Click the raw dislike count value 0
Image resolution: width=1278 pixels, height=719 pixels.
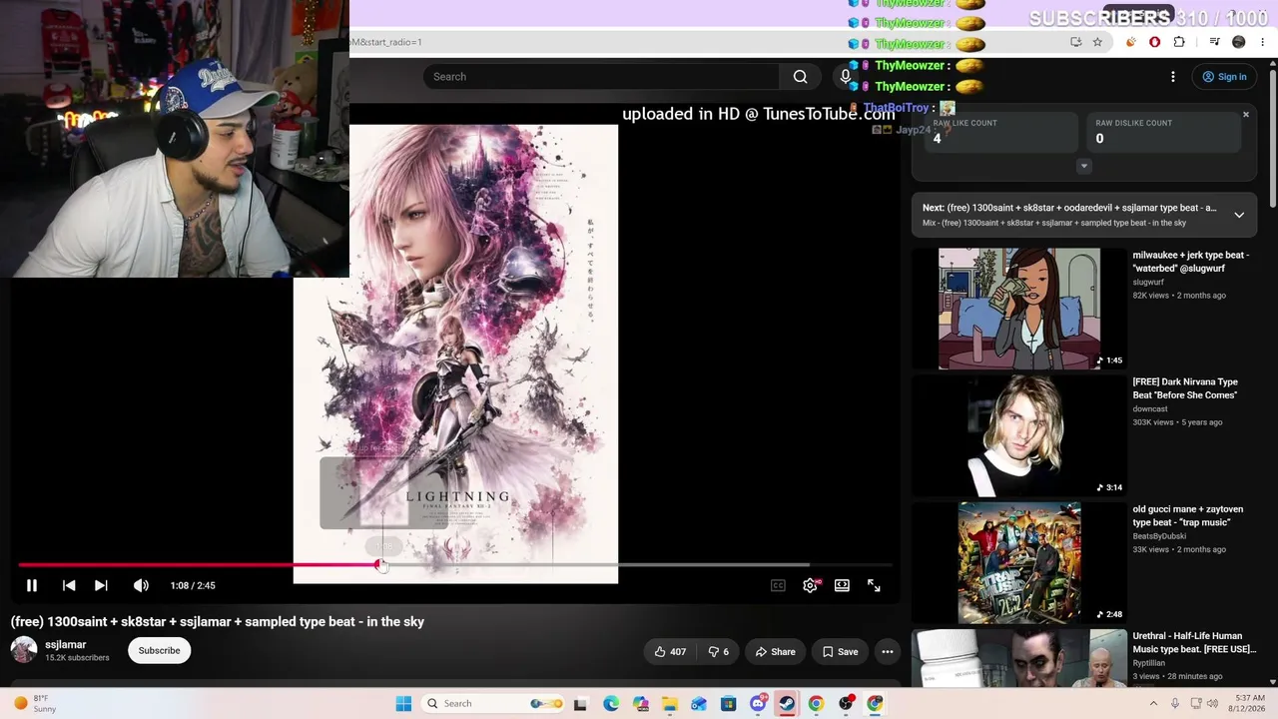1099,139
